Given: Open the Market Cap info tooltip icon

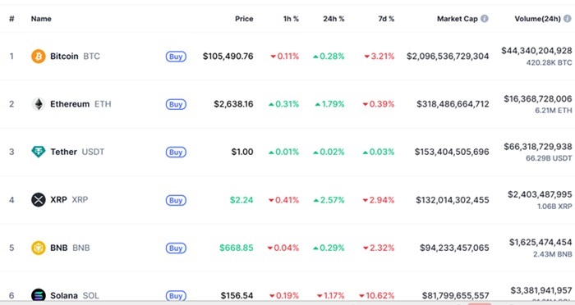Looking at the screenshot, I should coord(485,18).
